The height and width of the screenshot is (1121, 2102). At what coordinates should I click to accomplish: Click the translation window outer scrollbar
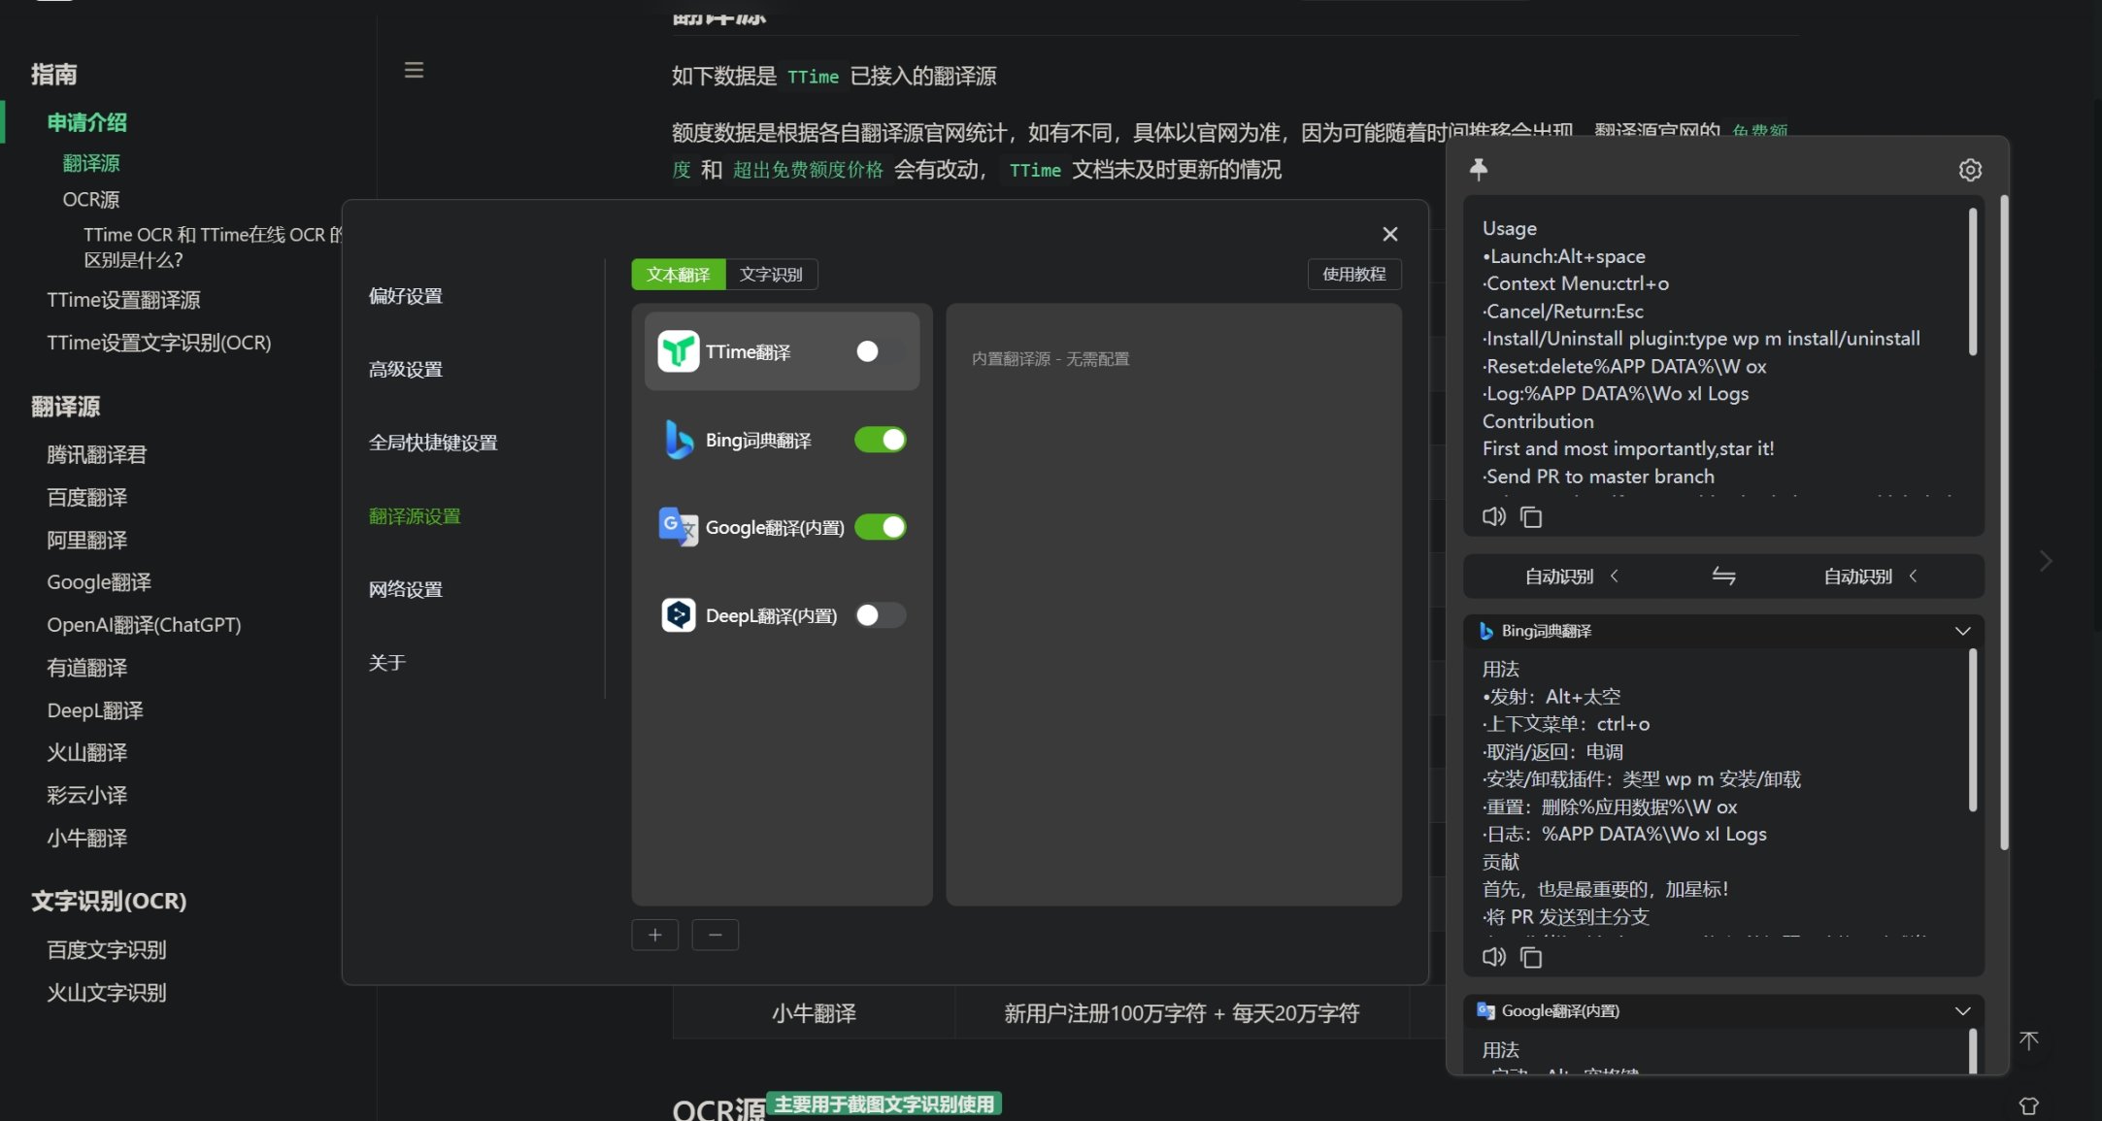(x=2004, y=522)
